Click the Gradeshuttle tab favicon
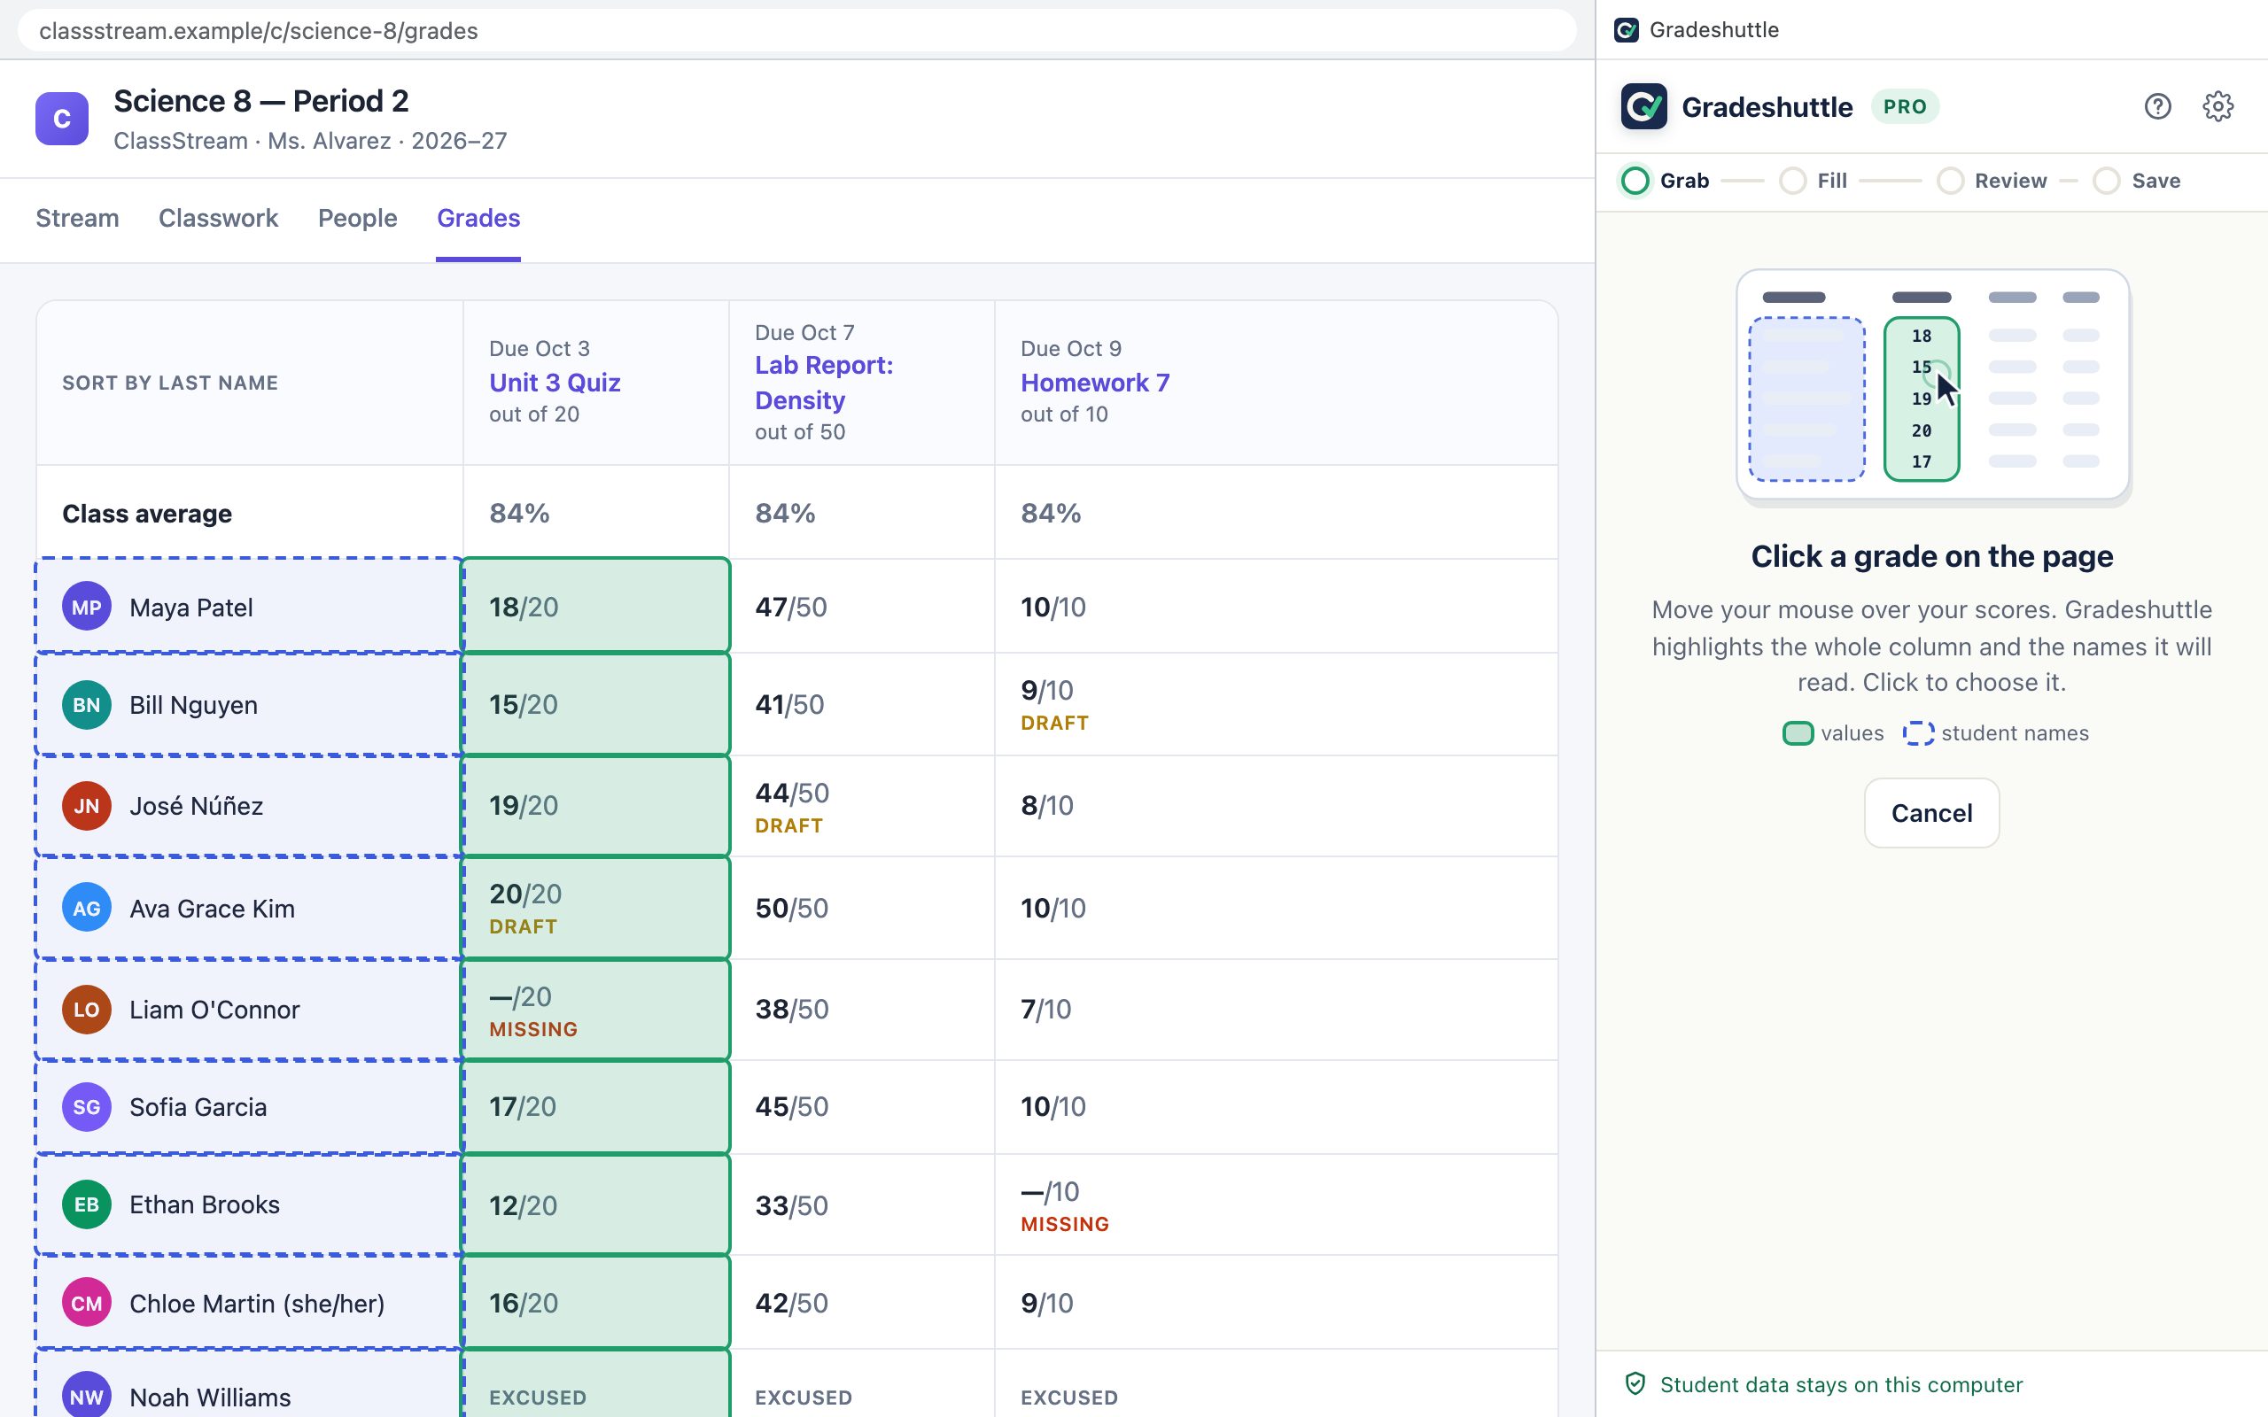The width and height of the screenshot is (2268, 1417). (1627, 30)
